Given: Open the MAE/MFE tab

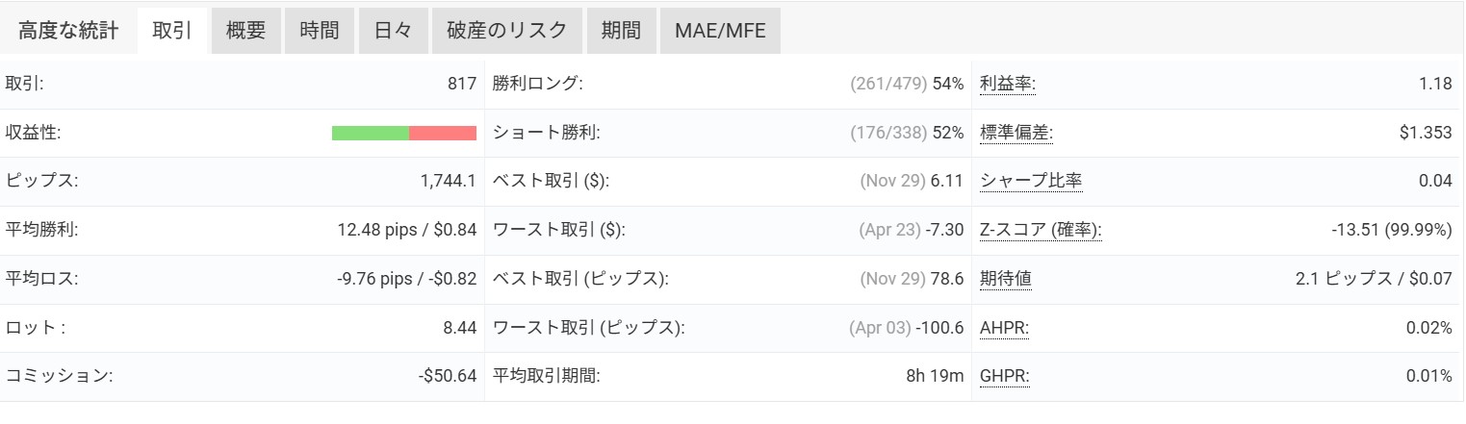Looking at the screenshot, I should [x=720, y=30].
